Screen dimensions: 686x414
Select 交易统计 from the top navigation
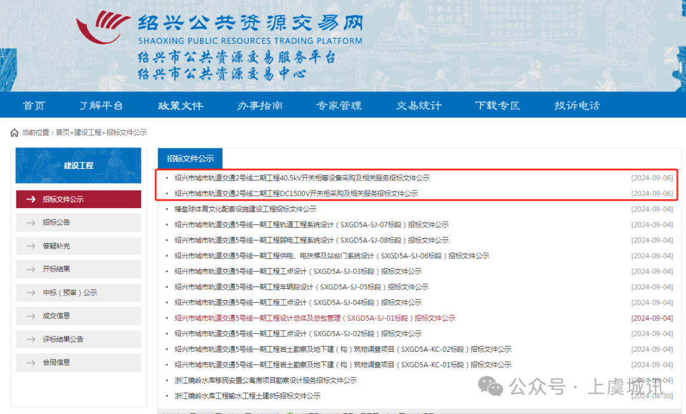tap(419, 105)
